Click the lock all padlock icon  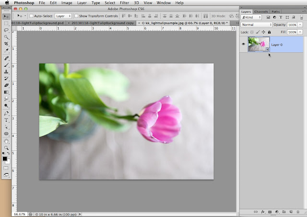(270, 32)
